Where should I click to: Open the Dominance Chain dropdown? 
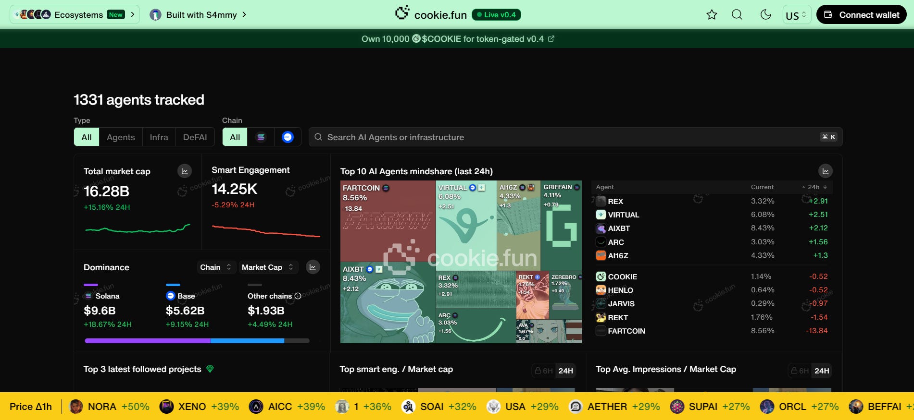[216, 267]
